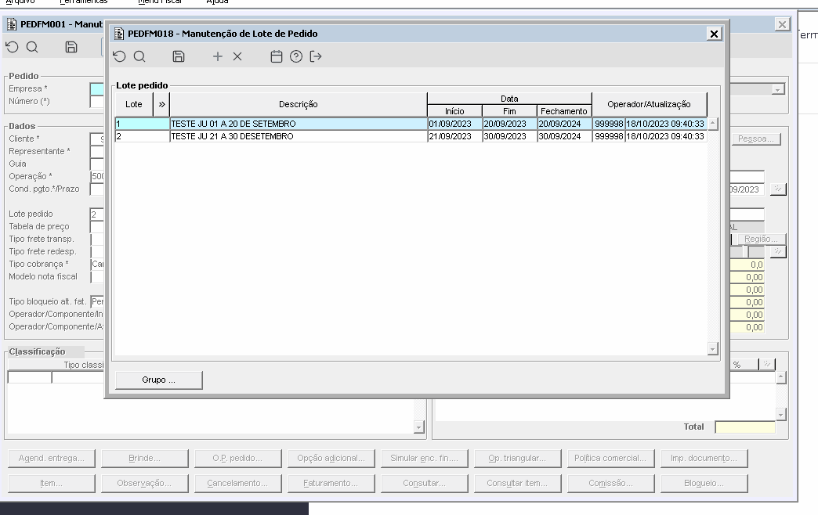Click the search icon in PEDFM001 background window
Image resolution: width=818 pixels, height=515 pixels.
(x=32, y=47)
